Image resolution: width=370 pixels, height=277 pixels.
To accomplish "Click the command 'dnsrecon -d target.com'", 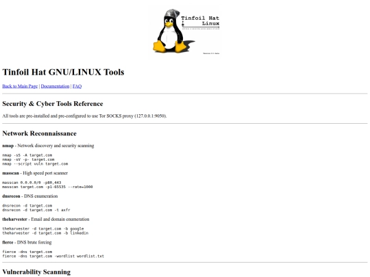I will pyautogui.click(x=27, y=206).
